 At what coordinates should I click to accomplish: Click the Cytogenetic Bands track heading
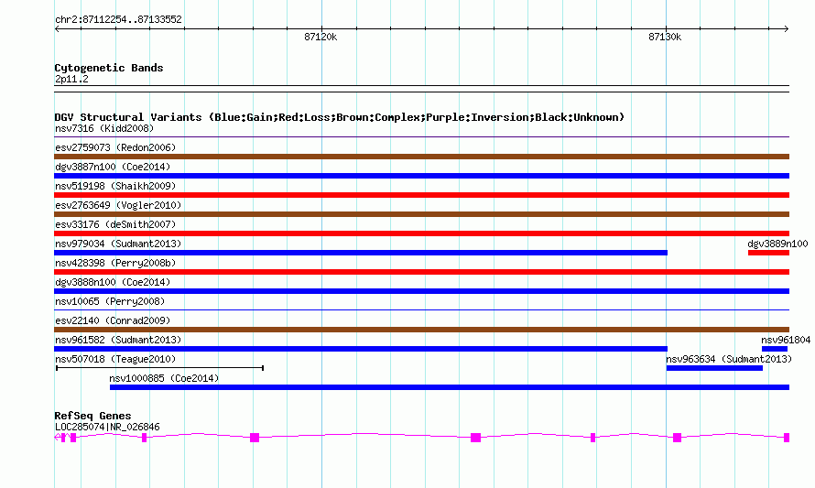pos(109,68)
